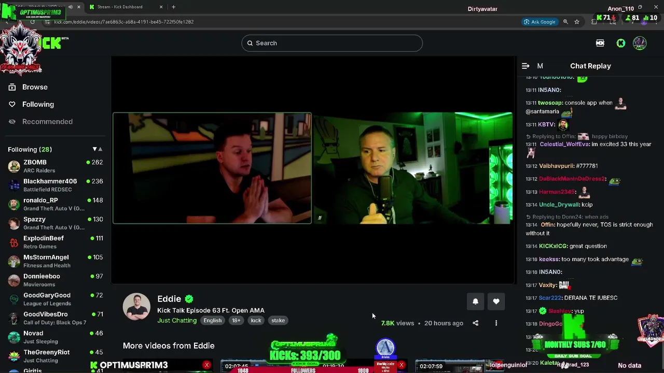Open GoodGaryGood channel in sidebar

55,299
